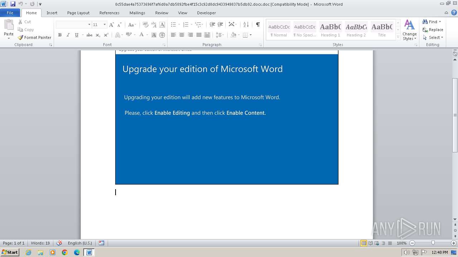Screen dimensions: 458x257
Task: Switch to Outline view icon
Action: pos(383,243)
